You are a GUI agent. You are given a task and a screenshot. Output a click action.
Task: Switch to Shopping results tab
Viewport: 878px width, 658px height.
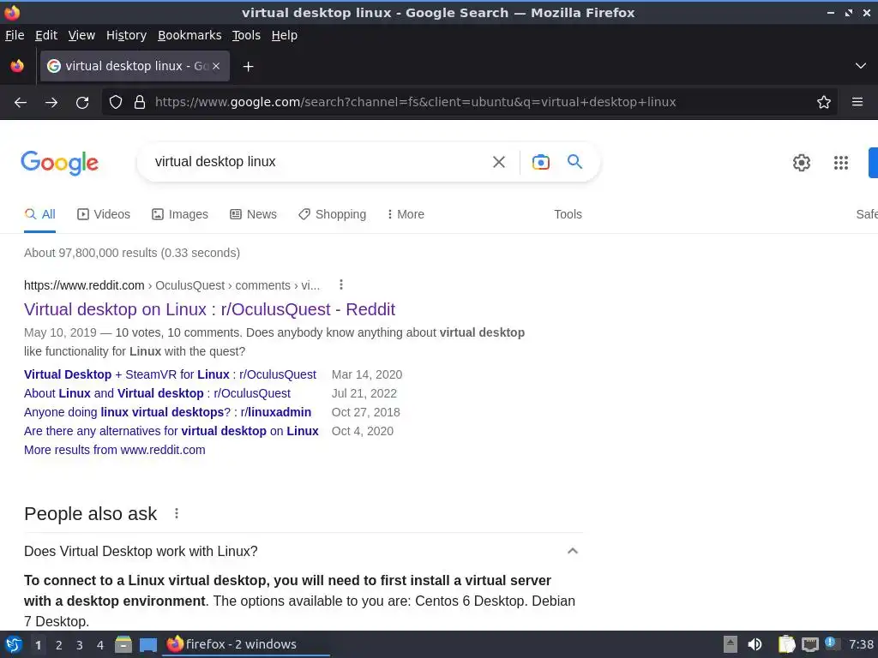tap(332, 214)
